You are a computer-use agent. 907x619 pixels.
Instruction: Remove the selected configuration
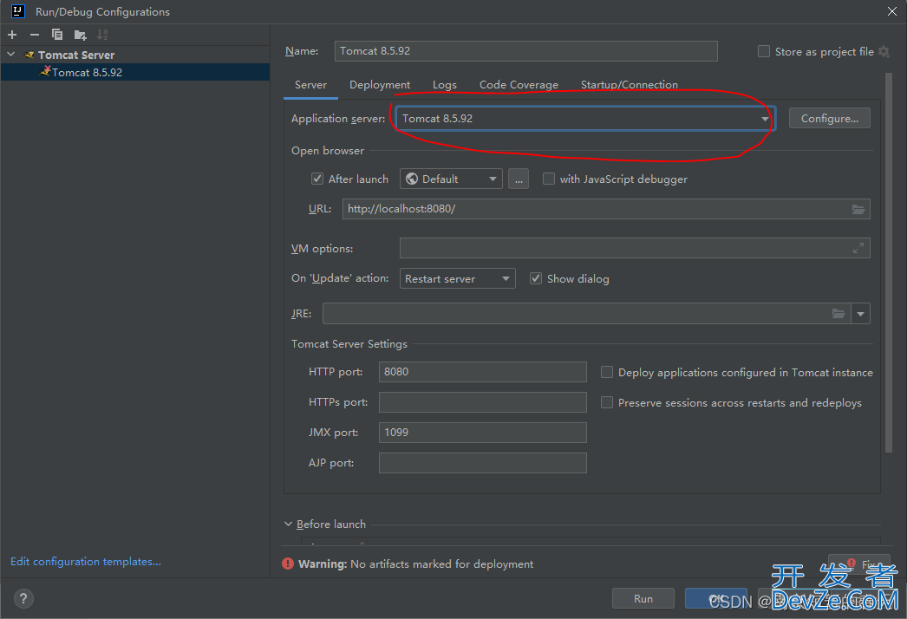coord(35,35)
